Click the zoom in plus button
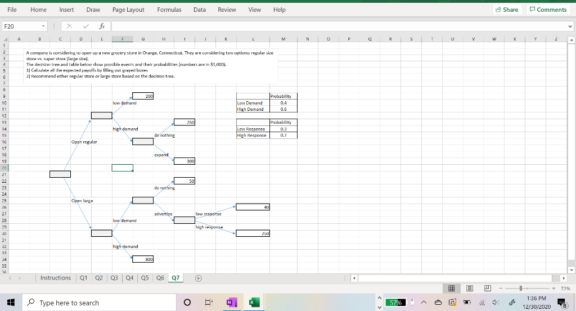Viewport: 576px width, 311px height. 553,289
